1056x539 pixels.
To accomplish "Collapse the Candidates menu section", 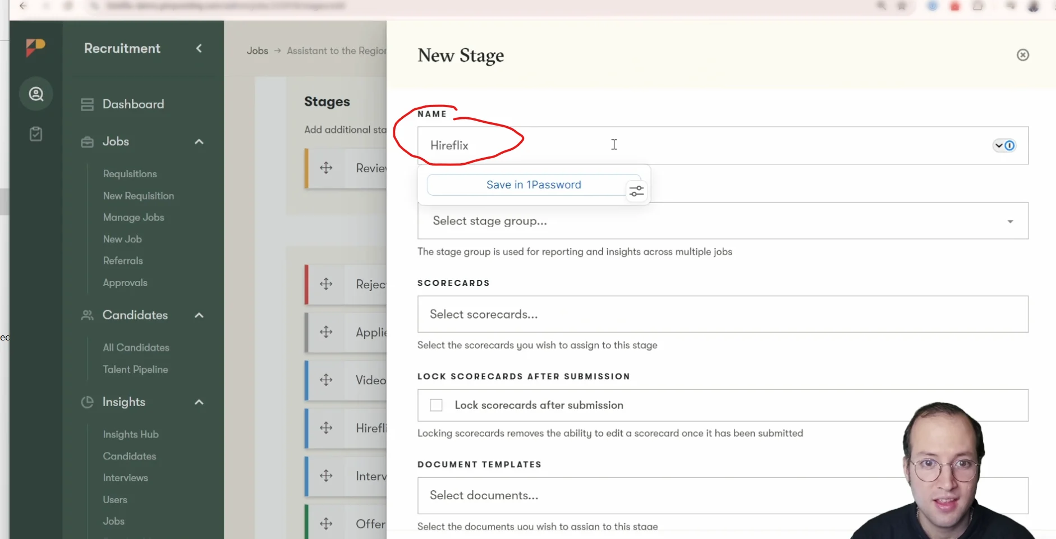I will (x=199, y=315).
